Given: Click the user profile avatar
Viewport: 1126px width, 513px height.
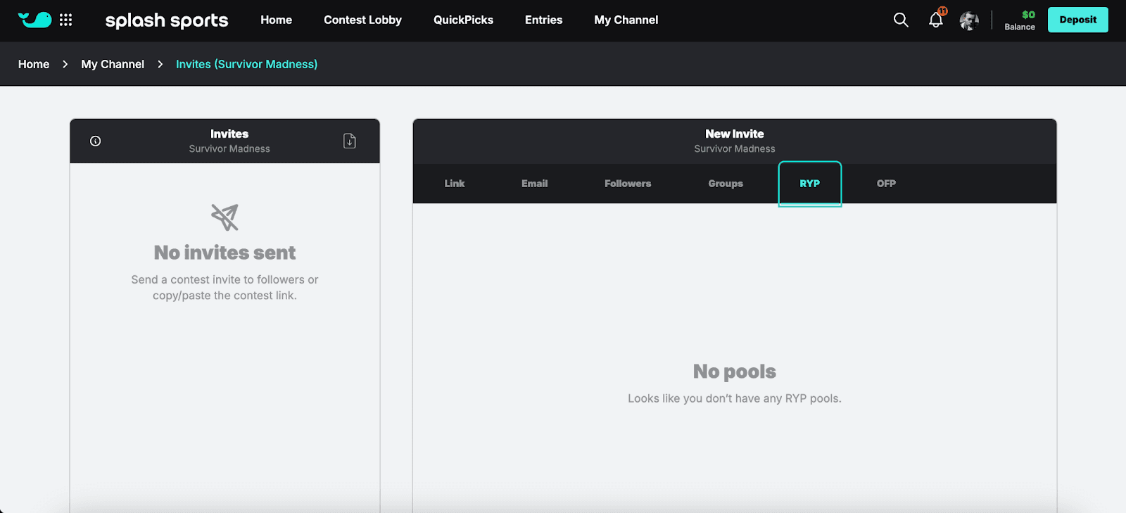Looking at the screenshot, I should click(x=969, y=20).
